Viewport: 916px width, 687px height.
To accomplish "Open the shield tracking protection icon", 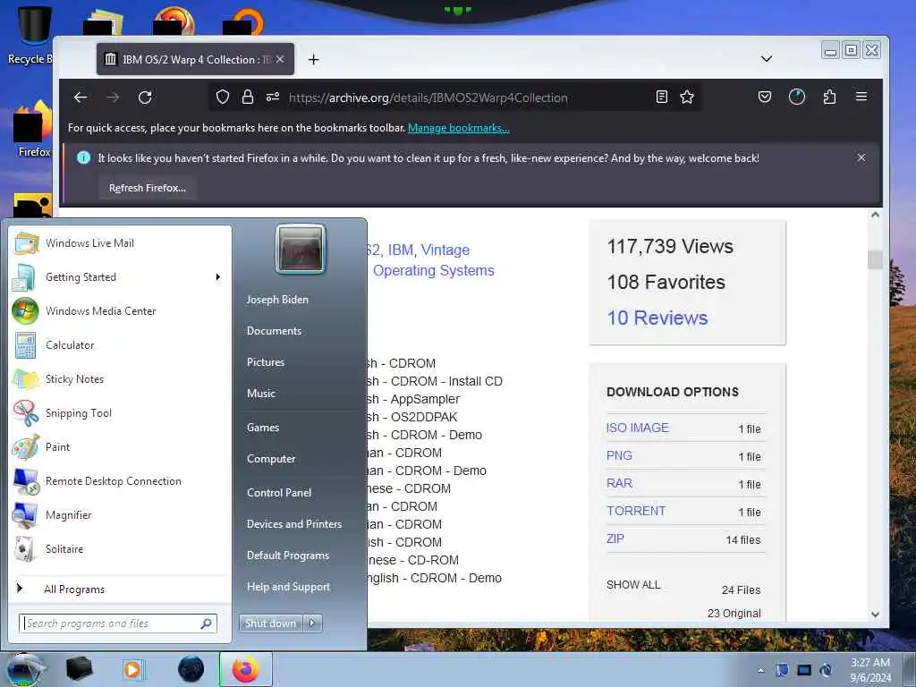I will [x=223, y=97].
